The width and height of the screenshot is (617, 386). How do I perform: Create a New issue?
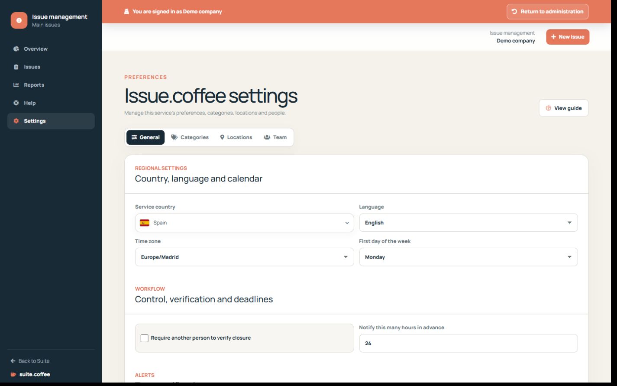point(568,37)
